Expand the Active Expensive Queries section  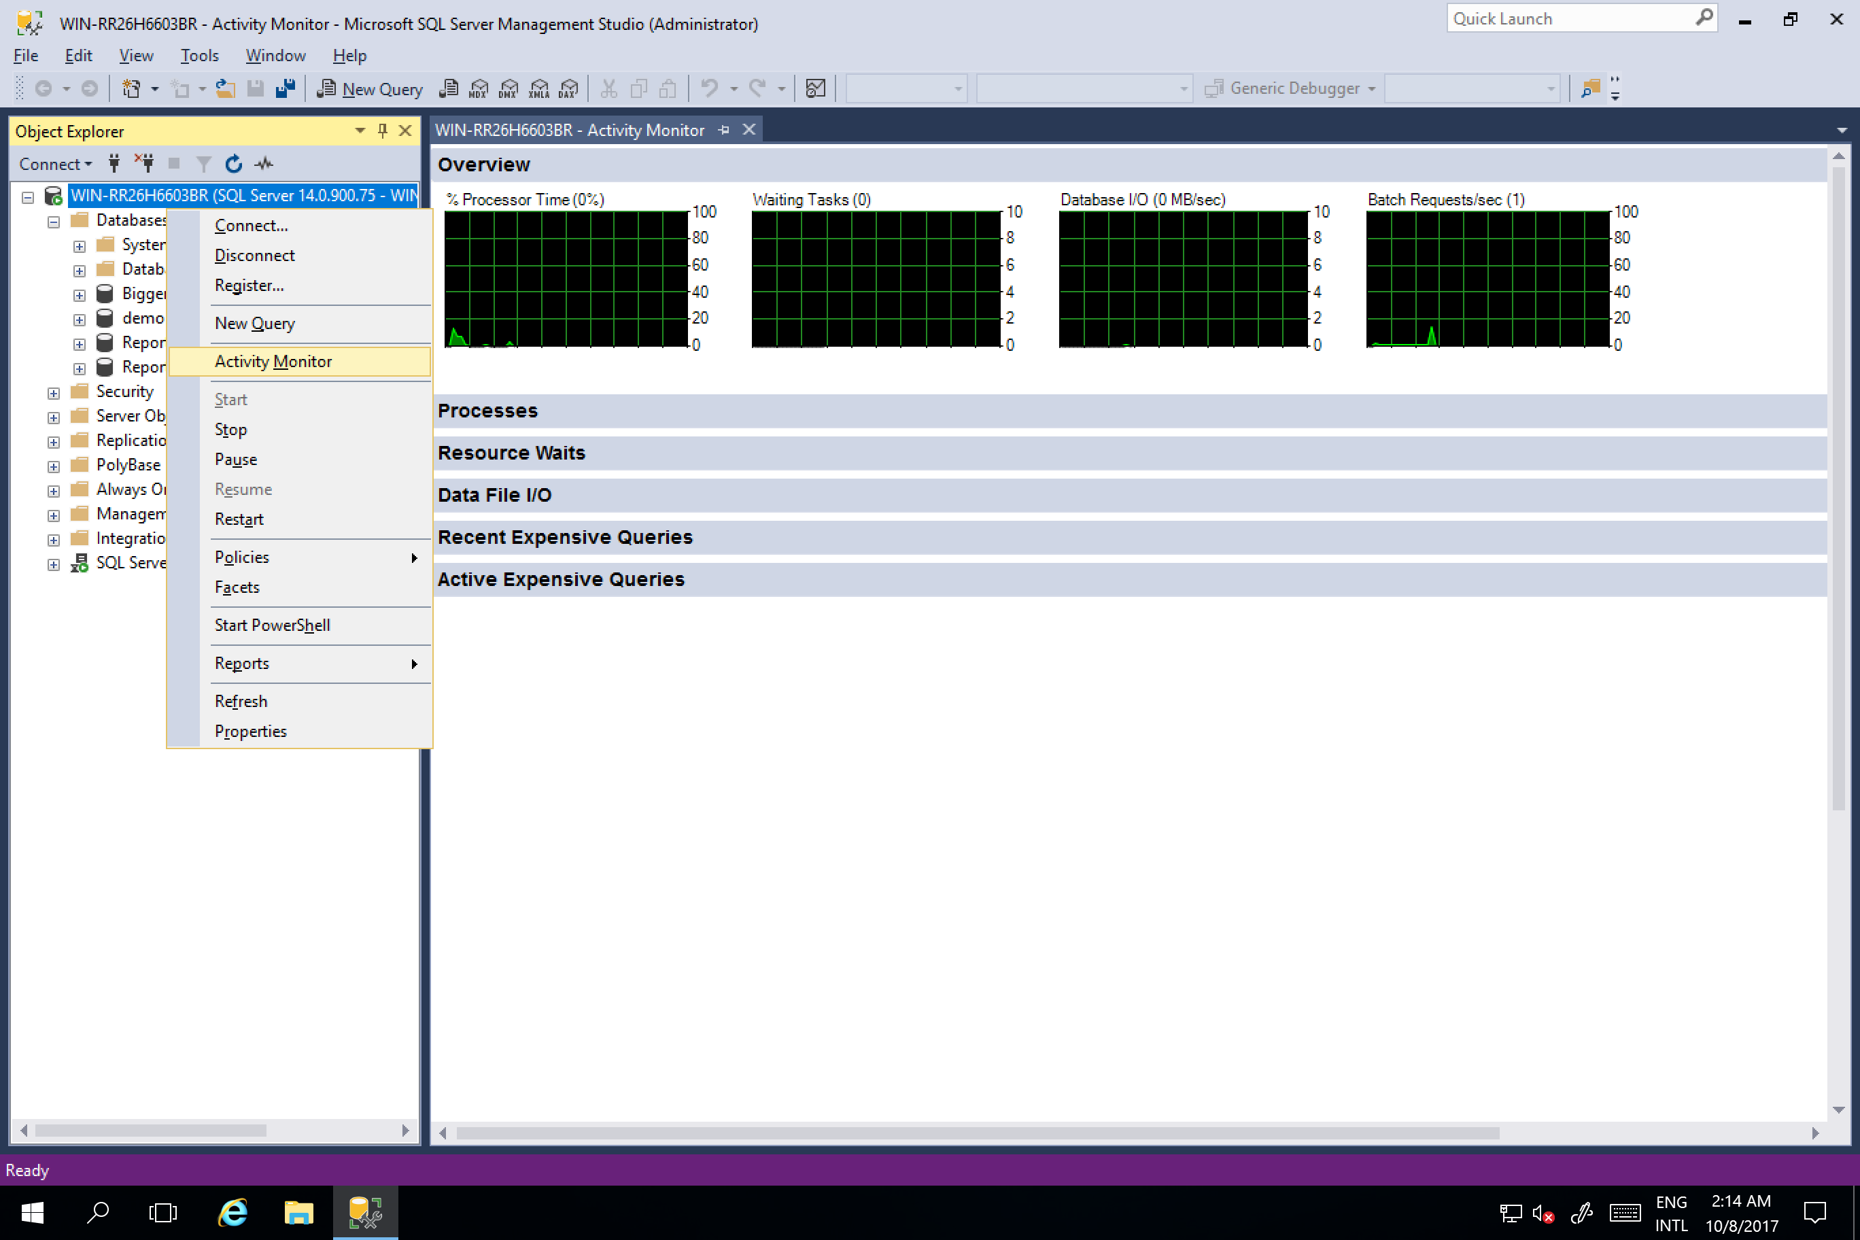(1130, 580)
